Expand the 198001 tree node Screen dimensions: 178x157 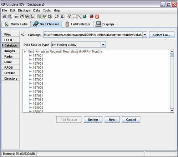pyautogui.click(x=30, y=103)
